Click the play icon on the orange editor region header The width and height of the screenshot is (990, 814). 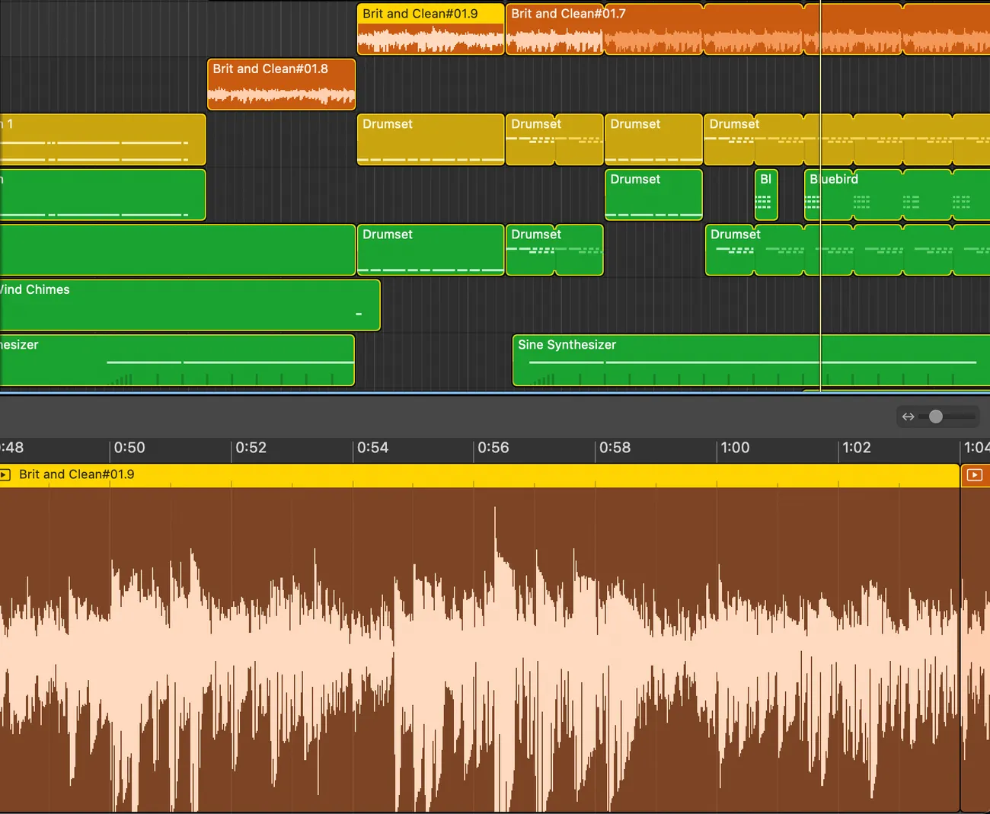point(974,474)
